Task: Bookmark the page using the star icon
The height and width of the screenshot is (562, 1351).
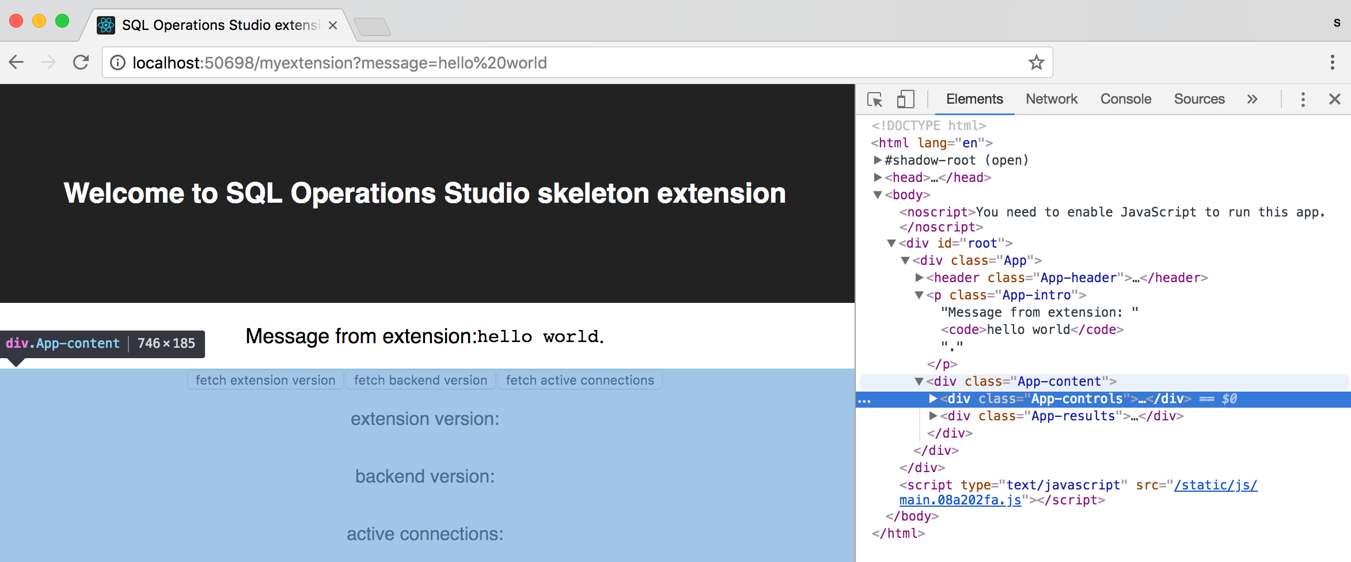Action: [1036, 62]
